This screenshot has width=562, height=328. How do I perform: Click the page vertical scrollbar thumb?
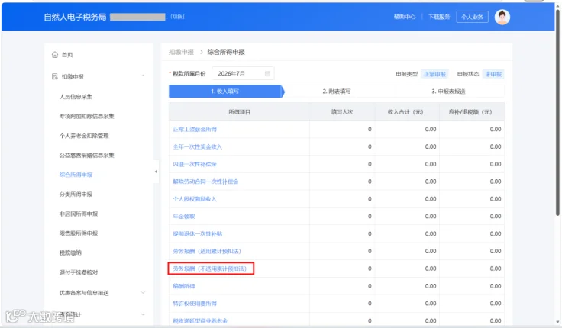557,113
